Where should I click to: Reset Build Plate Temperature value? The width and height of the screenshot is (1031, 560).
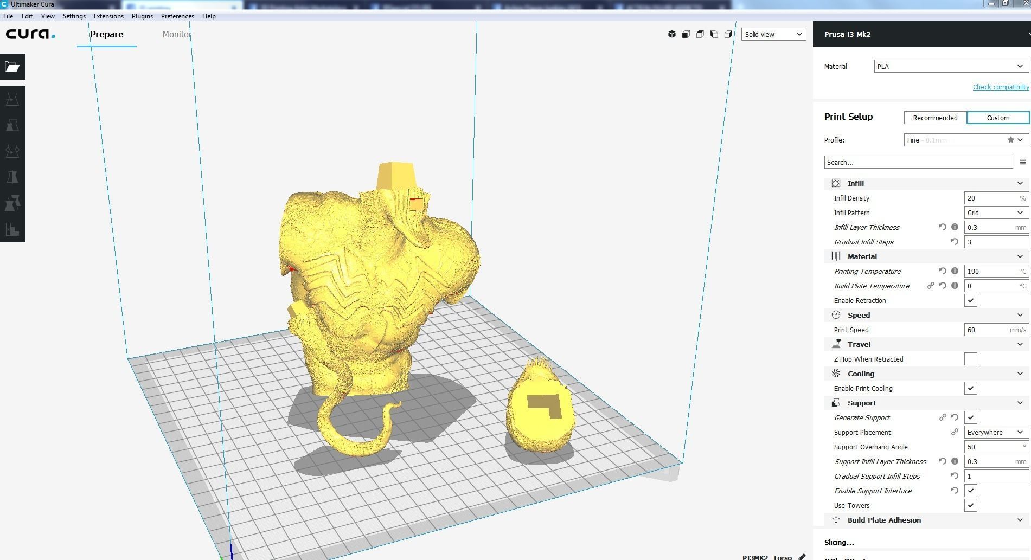tap(943, 286)
